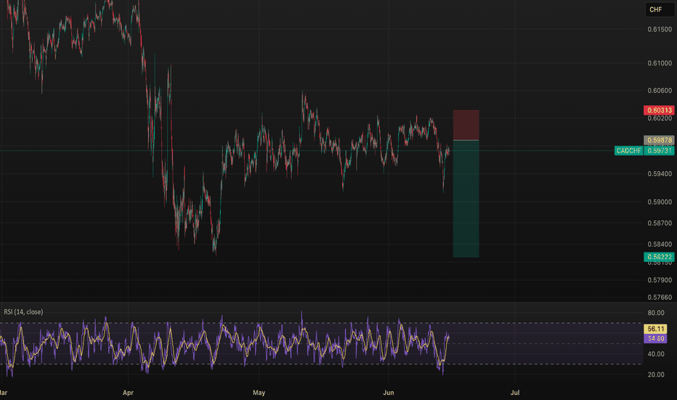This screenshot has height=400, width=677.
Task: Click the 80.00 RSI scale label
Action: click(x=656, y=313)
